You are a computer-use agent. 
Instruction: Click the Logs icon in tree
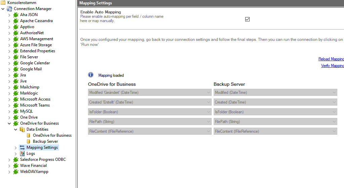click(22, 153)
